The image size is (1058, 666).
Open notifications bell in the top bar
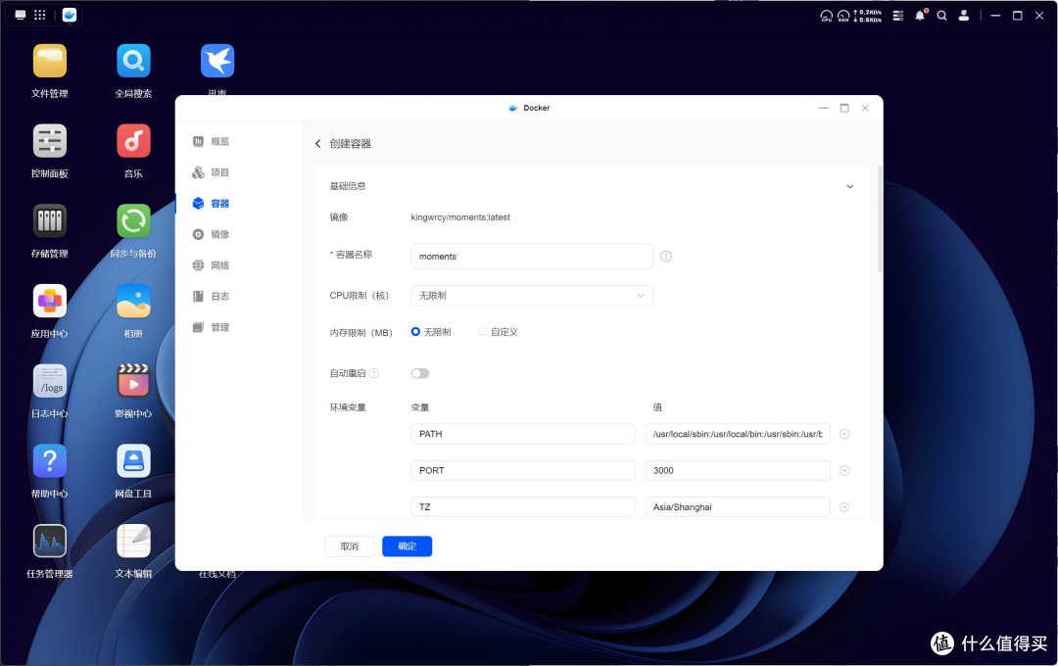pyautogui.click(x=920, y=16)
